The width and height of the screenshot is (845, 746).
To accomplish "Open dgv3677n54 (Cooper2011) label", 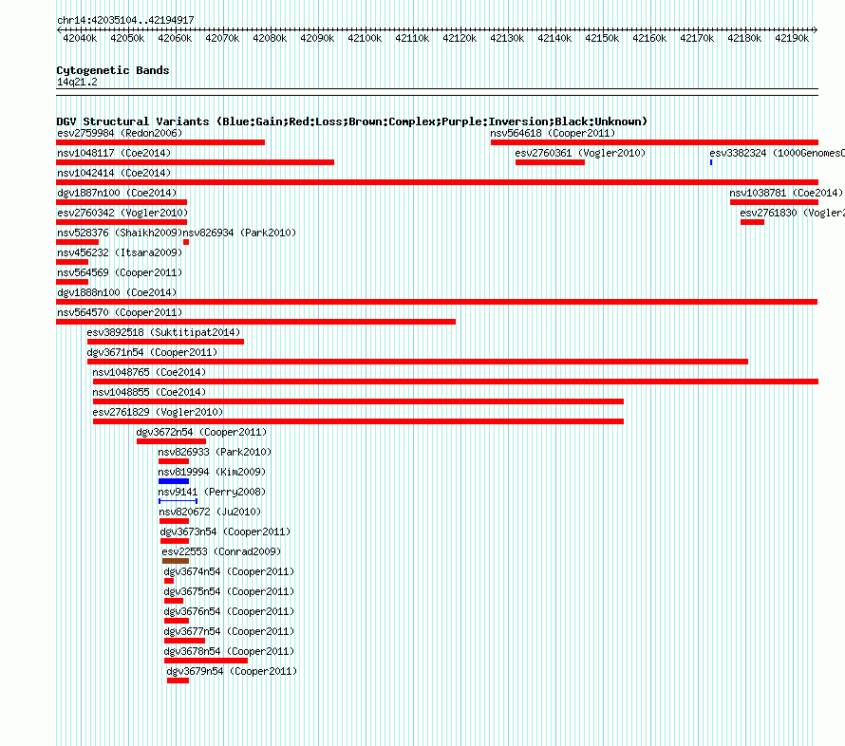I will [x=229, y=631].
